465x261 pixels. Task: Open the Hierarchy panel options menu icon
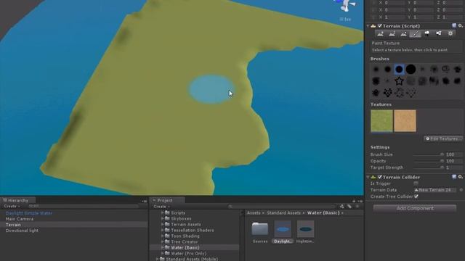pos(144,201)
